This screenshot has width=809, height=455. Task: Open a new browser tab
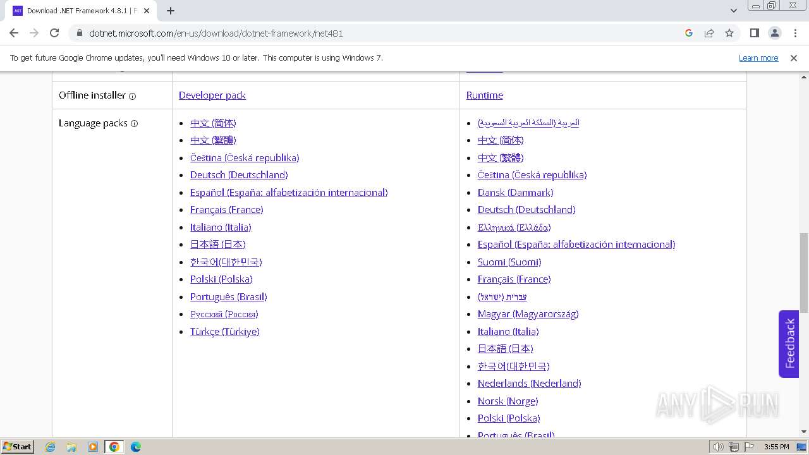click(171, 11)
